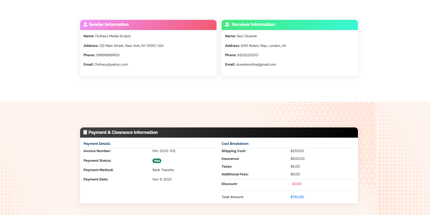This screenshot has width=430, height=215.
Task: Select the sender email Onihaxy@yahoo.com
Action: click(x=111, y=65)
